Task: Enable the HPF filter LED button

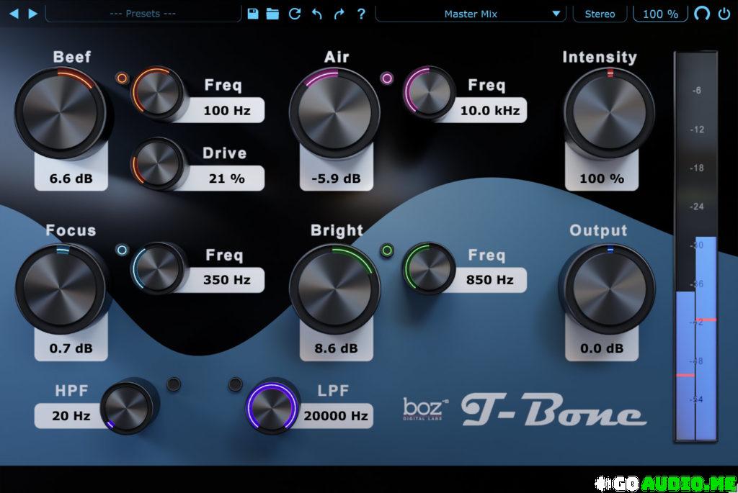Action: [174, 384]
